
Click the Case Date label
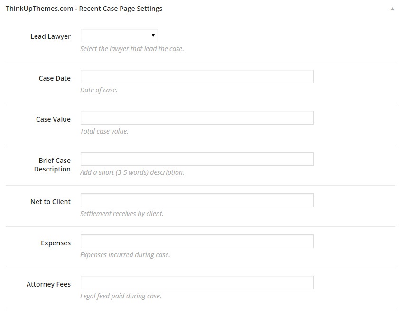pos(55,78)
